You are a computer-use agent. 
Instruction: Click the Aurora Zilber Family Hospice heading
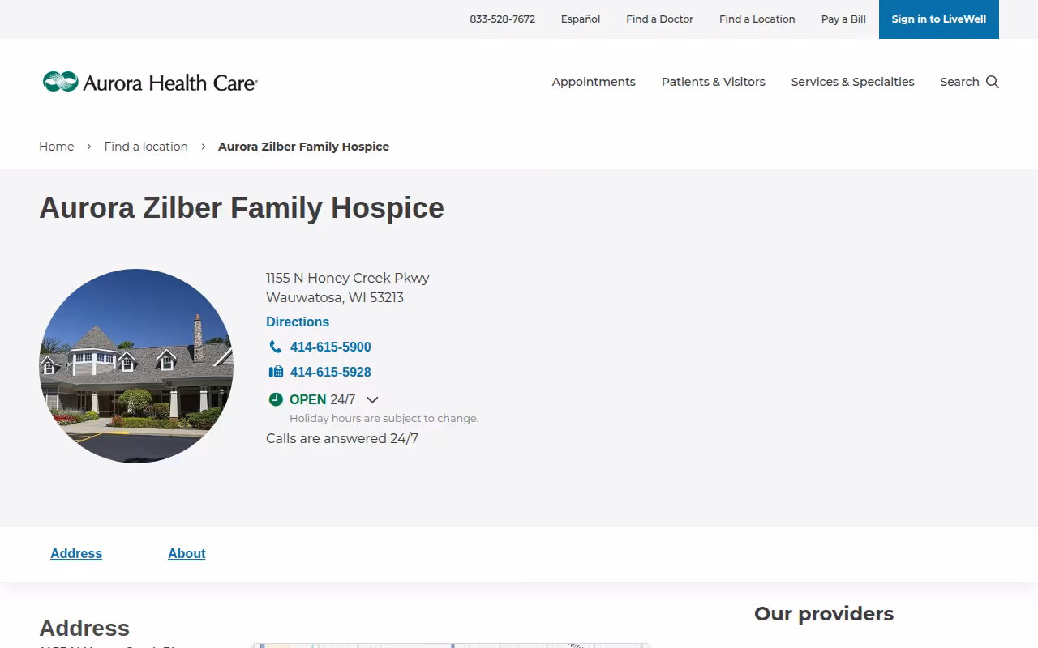pyautogui.click(x=242, y=207)
